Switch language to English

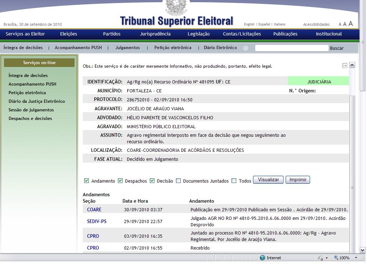tap(249, 24)
